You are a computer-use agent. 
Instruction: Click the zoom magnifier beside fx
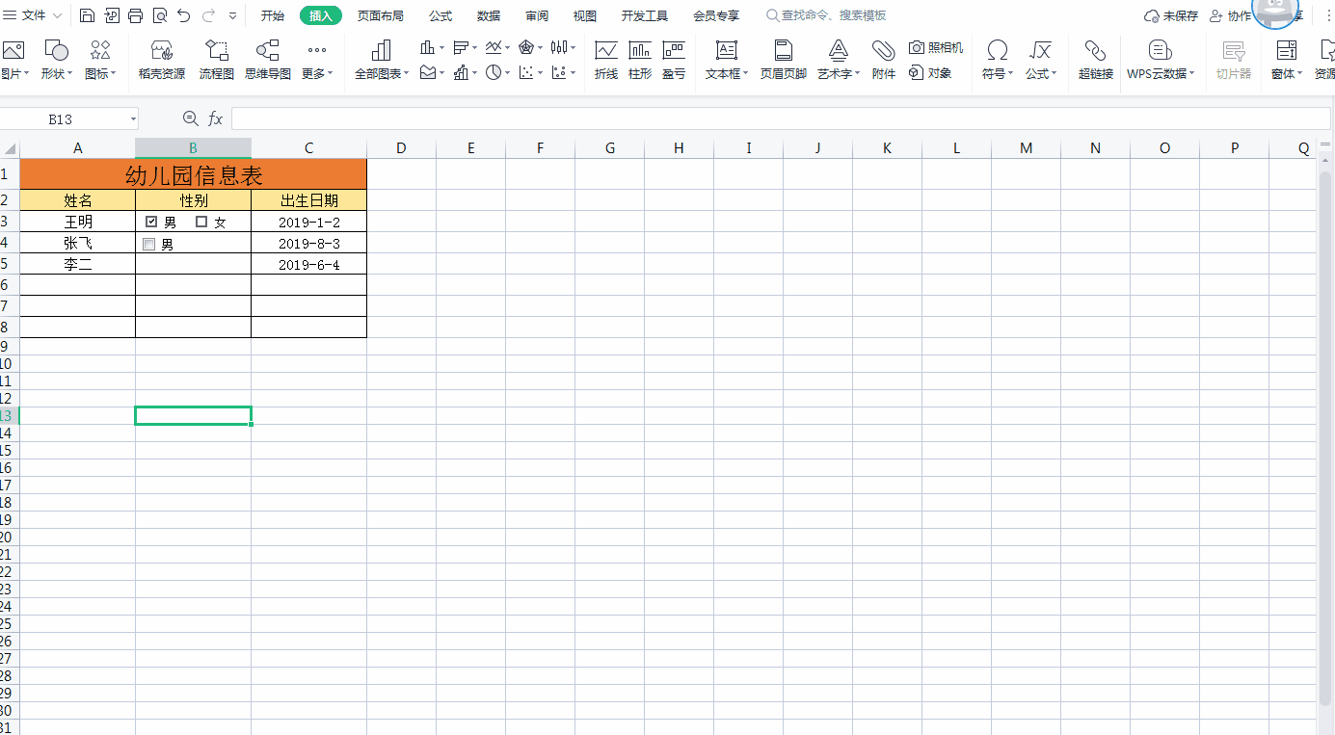190,118
